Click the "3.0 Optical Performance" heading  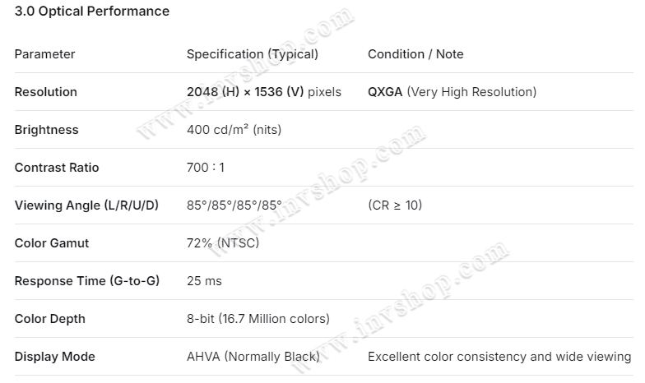tap(92, 12)
